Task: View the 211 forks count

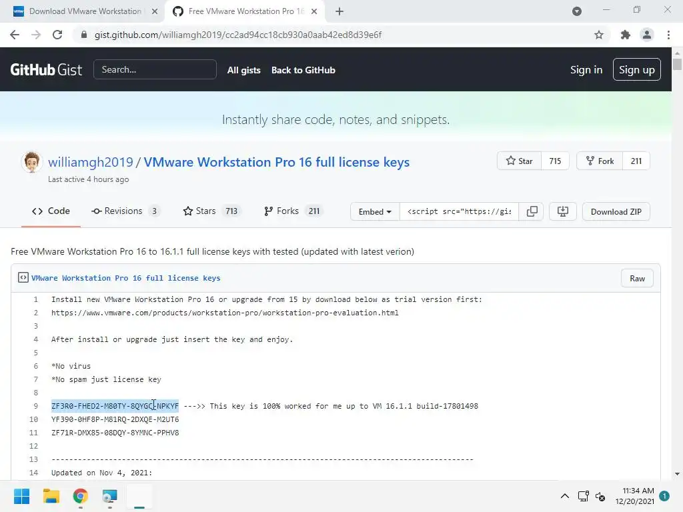Action: pyautogui.click(x=636, y=161)
